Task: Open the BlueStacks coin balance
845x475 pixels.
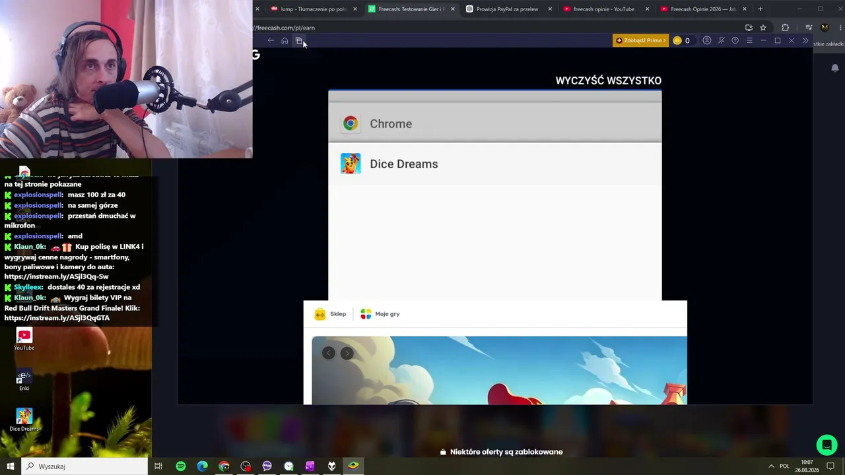Action: coord(681,41)
